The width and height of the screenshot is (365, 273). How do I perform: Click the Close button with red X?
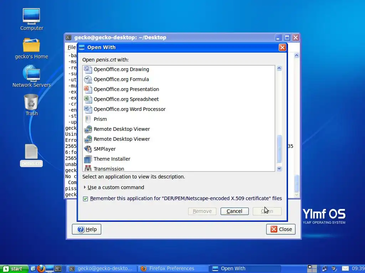click(x=281, y=229)
